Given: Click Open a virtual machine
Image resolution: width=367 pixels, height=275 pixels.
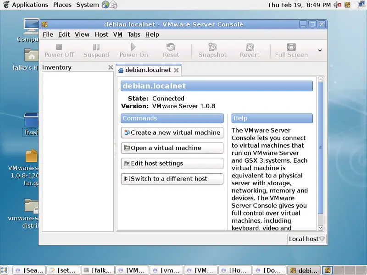Looking at the screenshot, I should [172, 148].
